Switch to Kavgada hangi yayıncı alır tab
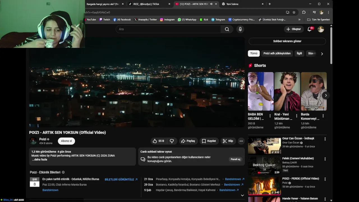 tap(105, 4)
